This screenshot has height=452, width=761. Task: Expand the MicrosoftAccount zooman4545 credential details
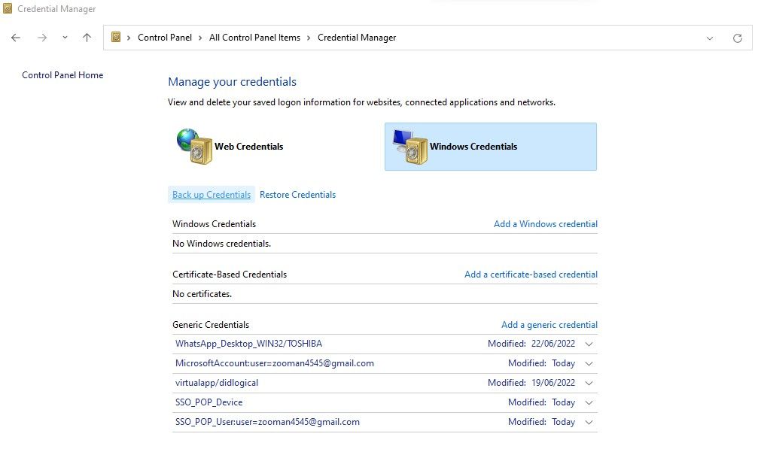589,363
